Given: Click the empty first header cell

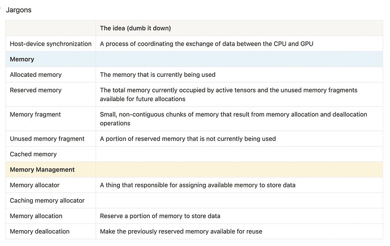Looking at the screenshot, I should 50,28.
